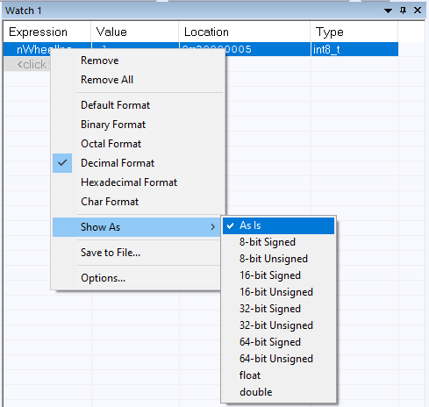Open Options... from the context menu
Image resolution: width=429 pixels, height=407 pixels.
tap(137, 278)
